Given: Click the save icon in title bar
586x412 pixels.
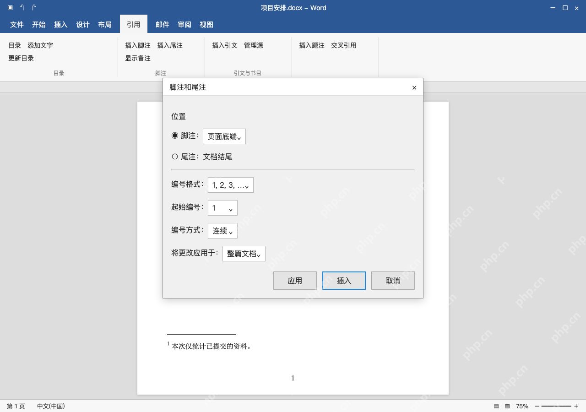Looking at the screenshot, I should coord(10,8).
